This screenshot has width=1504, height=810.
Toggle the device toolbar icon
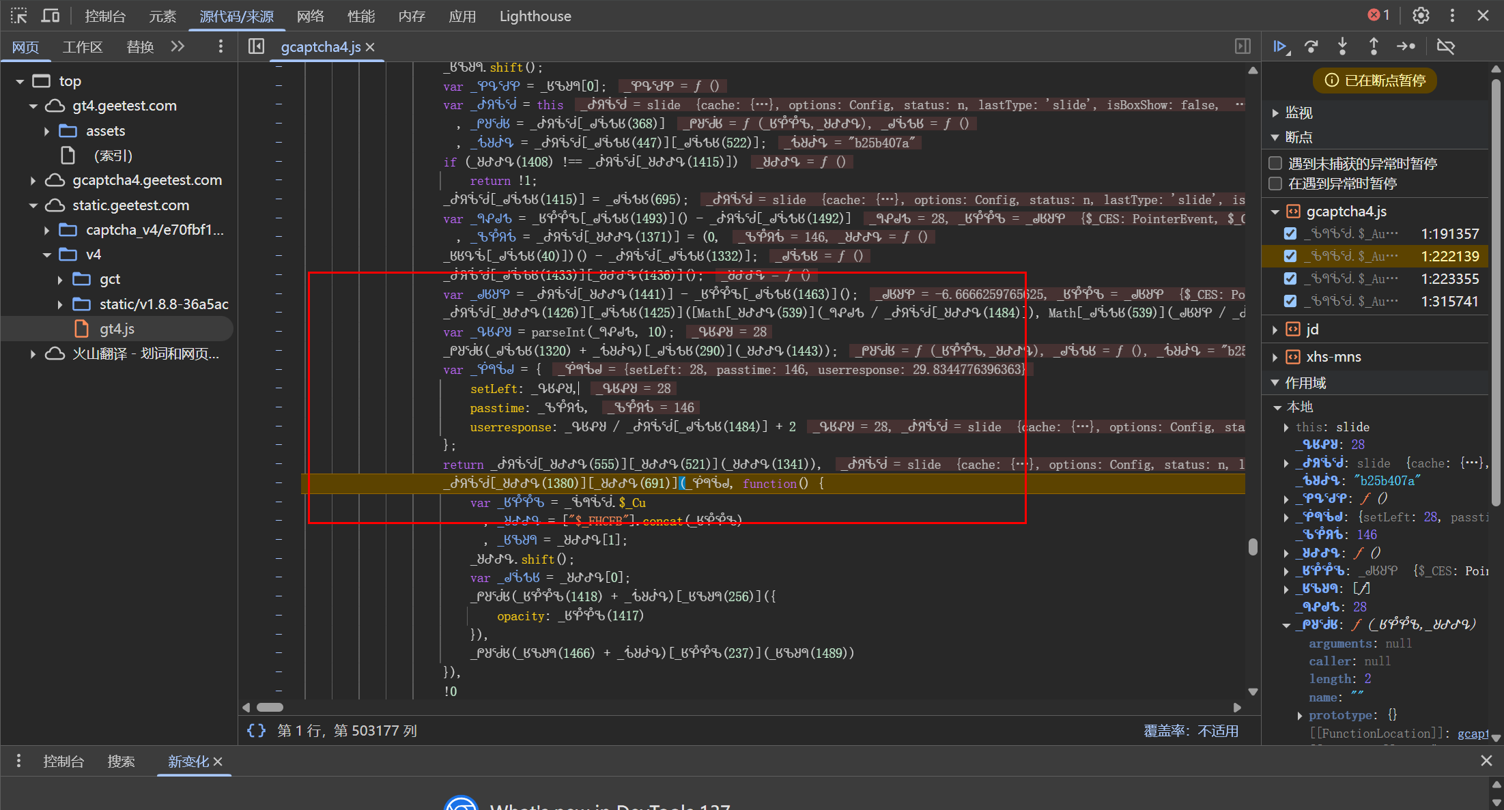[51, 16]
